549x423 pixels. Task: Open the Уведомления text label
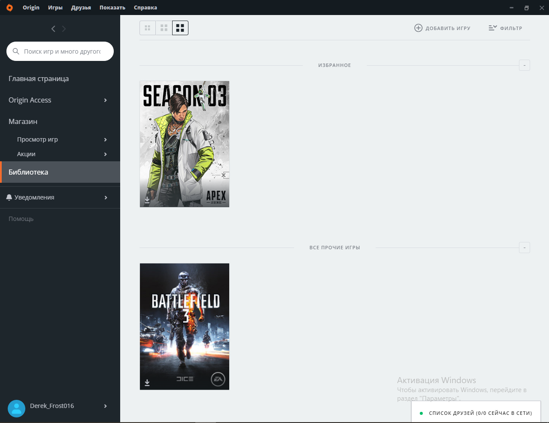(34, 197)
